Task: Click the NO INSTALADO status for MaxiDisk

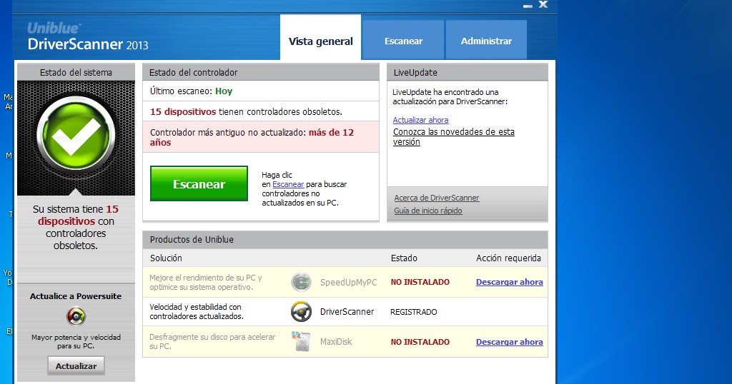Action: coord(420,342)
